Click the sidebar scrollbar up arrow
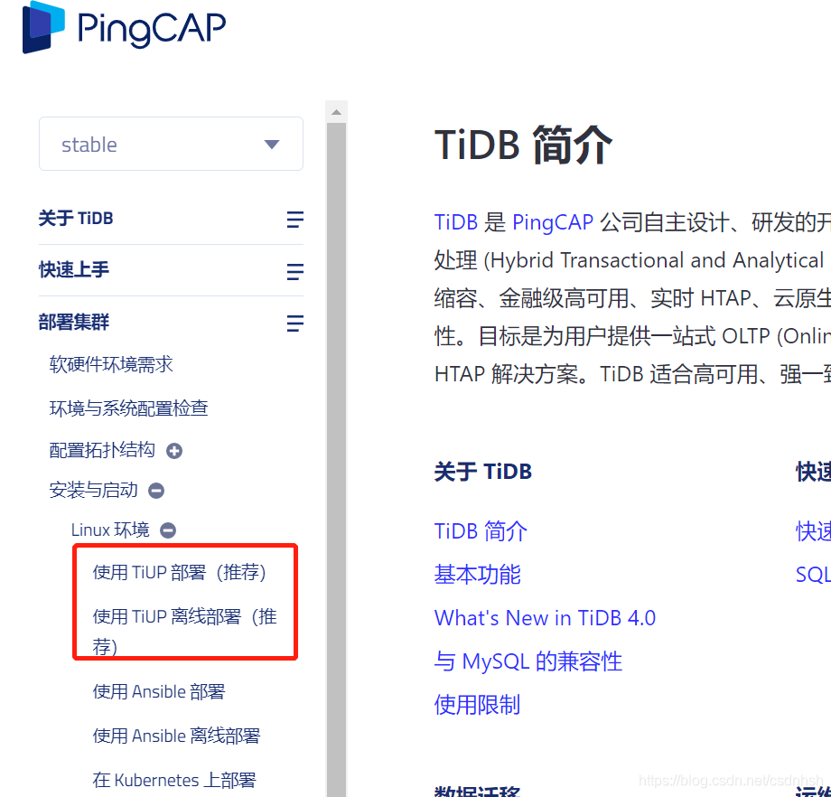Screen dimensions: 831x797 tap(336, 112)
